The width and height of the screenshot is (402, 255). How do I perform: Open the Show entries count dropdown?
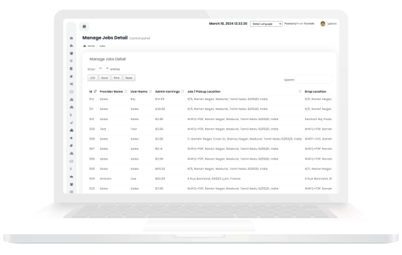[103, 68]
